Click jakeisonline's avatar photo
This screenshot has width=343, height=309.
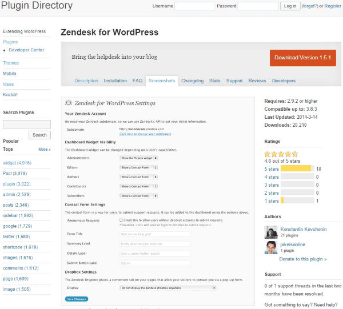point(271,247)
